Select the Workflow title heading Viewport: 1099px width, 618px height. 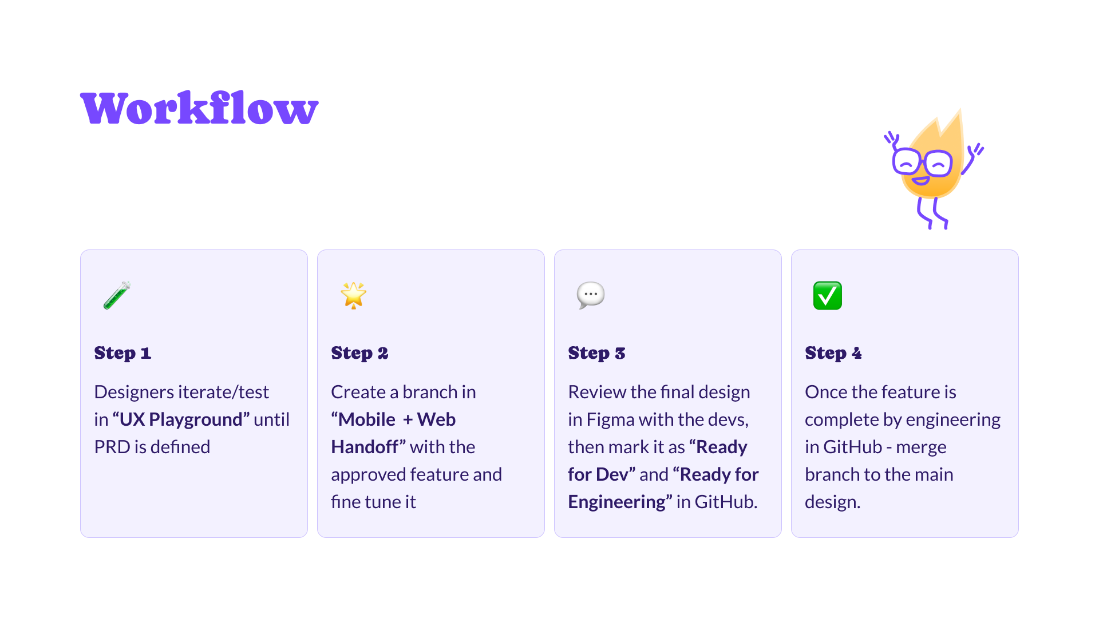point(199,109)
